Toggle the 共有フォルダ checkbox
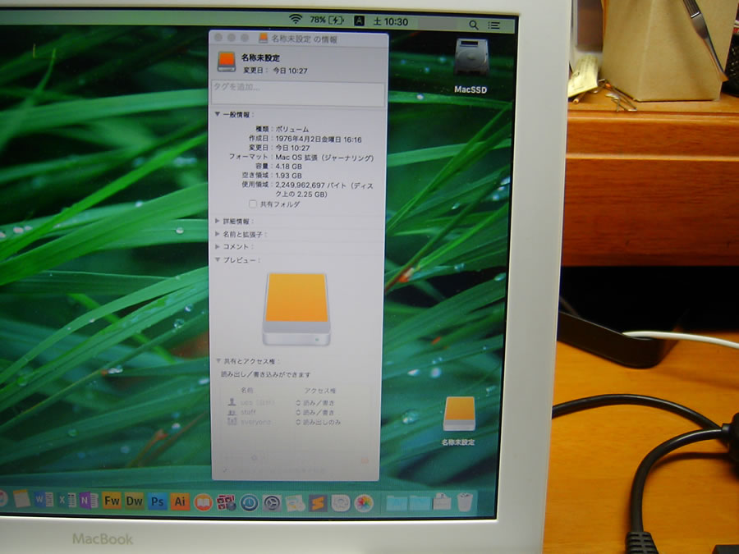Viewport: 739px width, 554px height. click(x=253, y=204)
